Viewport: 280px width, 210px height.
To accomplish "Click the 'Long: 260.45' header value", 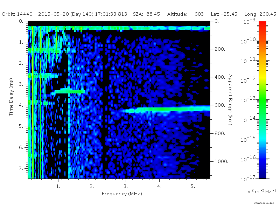I will click(260, 14).
